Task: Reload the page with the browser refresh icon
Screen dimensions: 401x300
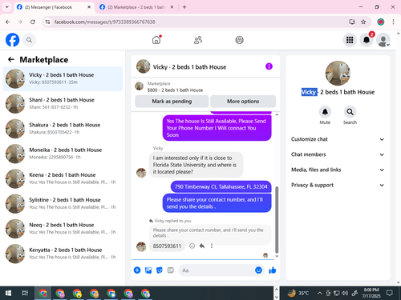Action: coord(33,22)
